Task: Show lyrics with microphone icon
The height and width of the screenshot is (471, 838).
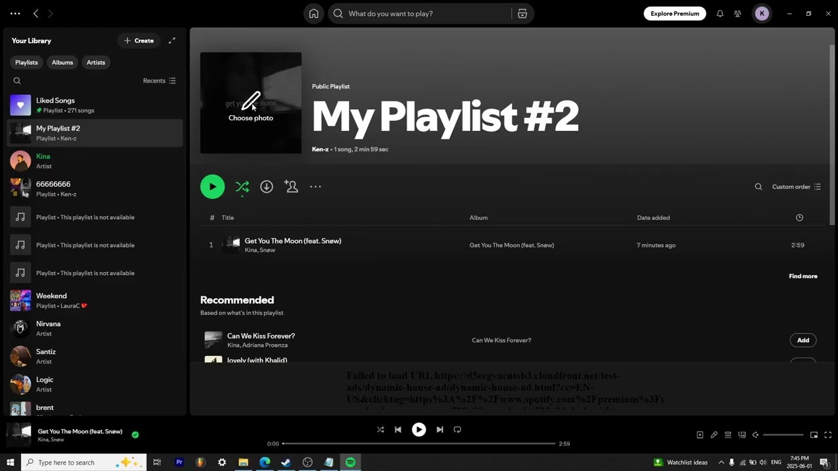Action: tap(714, 435)
